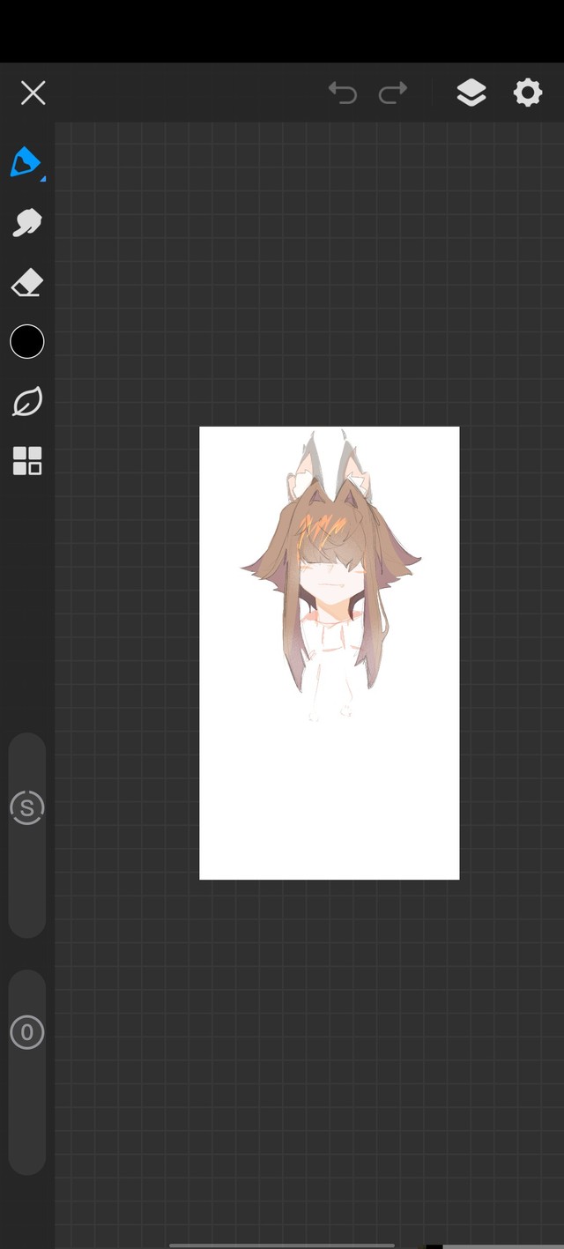
Task: Switch to the smudge finger tool
Action: click(26, 222)
